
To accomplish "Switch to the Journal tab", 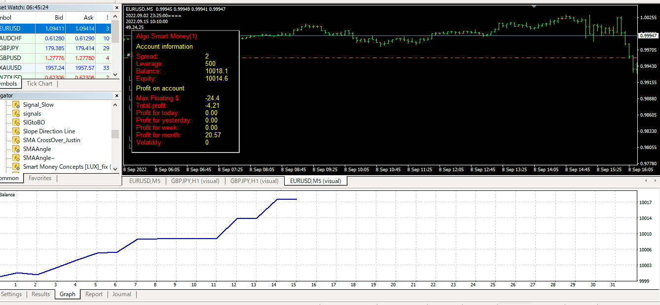I will 121,294.
